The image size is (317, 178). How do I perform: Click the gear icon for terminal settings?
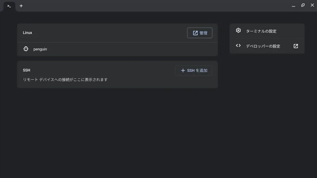(238, 30)
